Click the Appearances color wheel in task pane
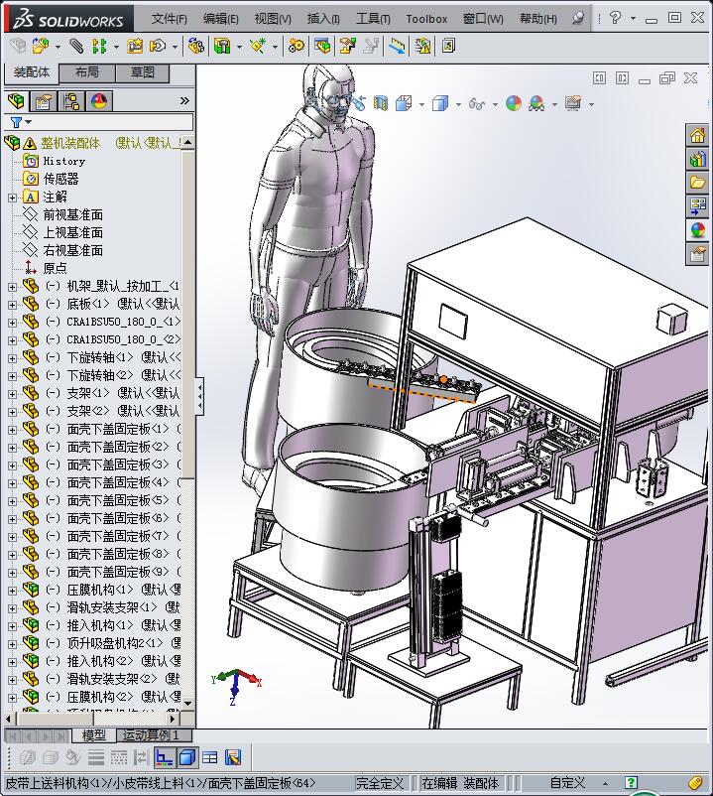 pos(697,230)
